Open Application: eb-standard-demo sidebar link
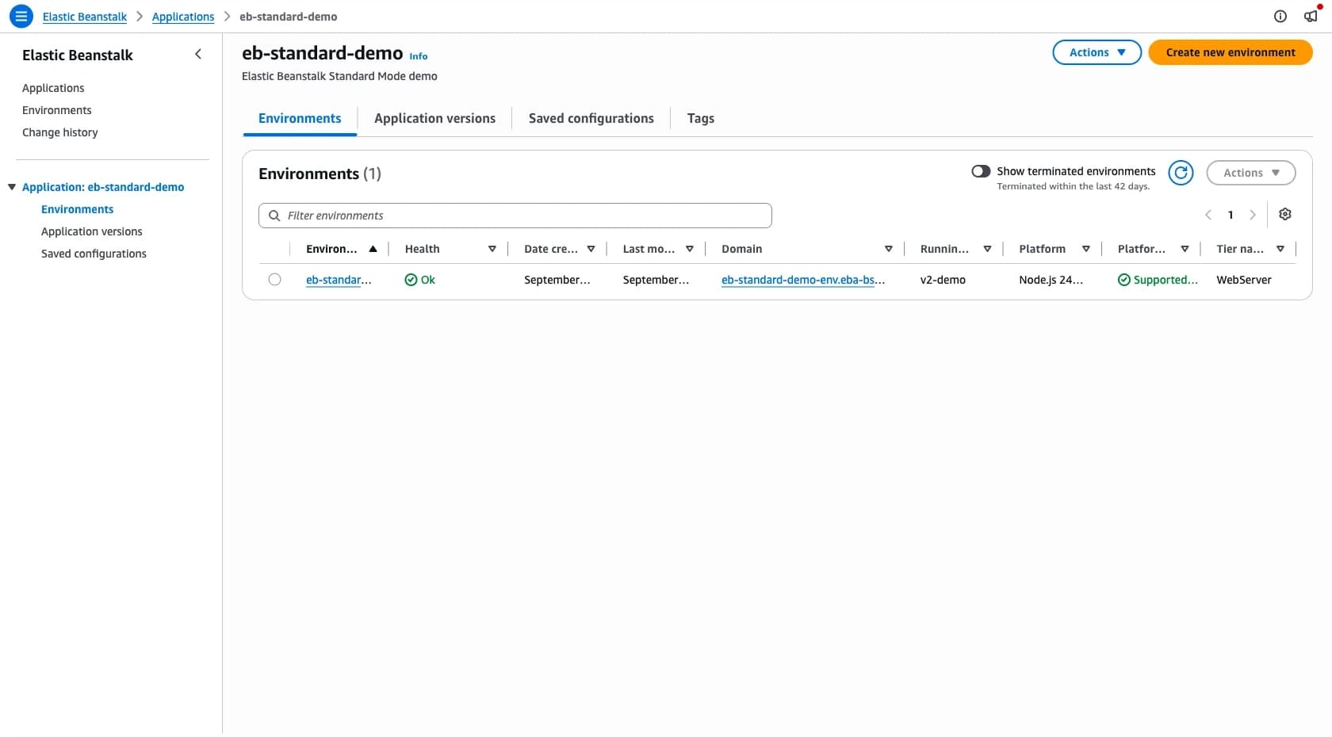The width and height of the screenshot is (1332, 737). coord(103,187)
